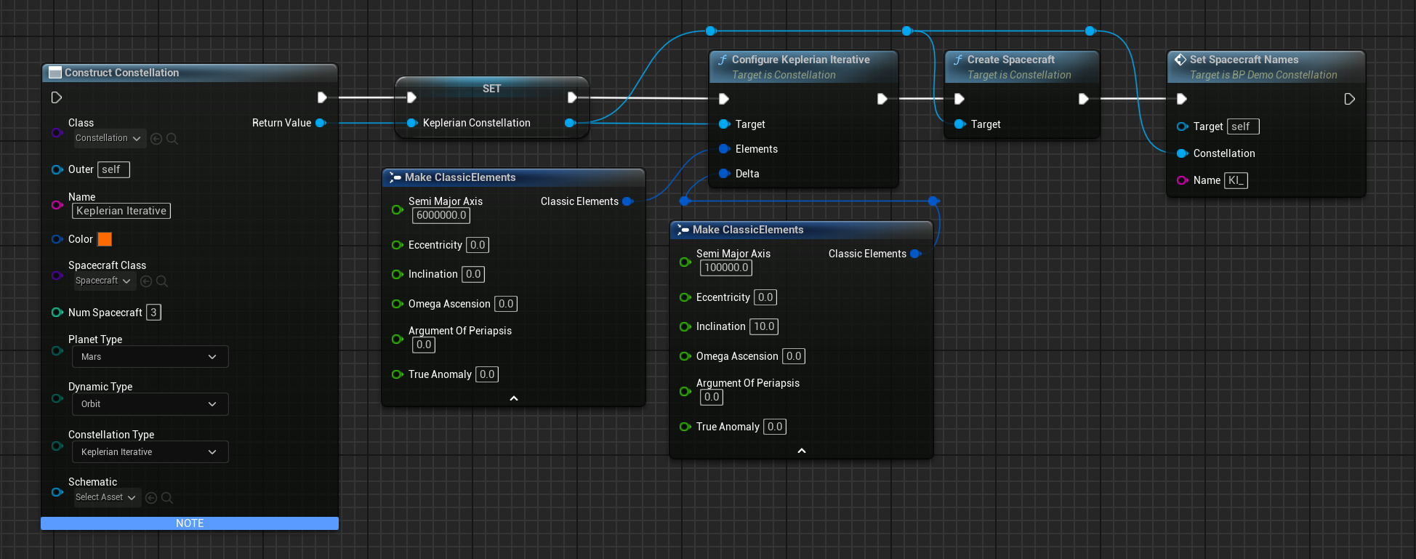Click Set Spacecraft Names execution output pin
The width and height of the screenshot is (1416, 559).
[x=1349, y=99]
